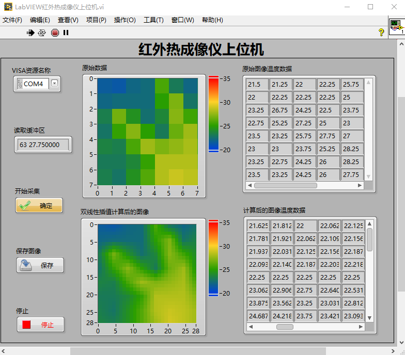Open the 工具(T) menu

[153, 20]
